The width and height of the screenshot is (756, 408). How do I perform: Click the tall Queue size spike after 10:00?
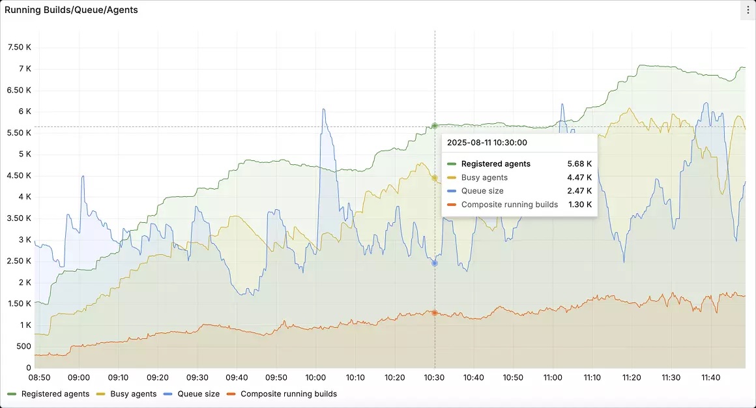click(323, 111)
